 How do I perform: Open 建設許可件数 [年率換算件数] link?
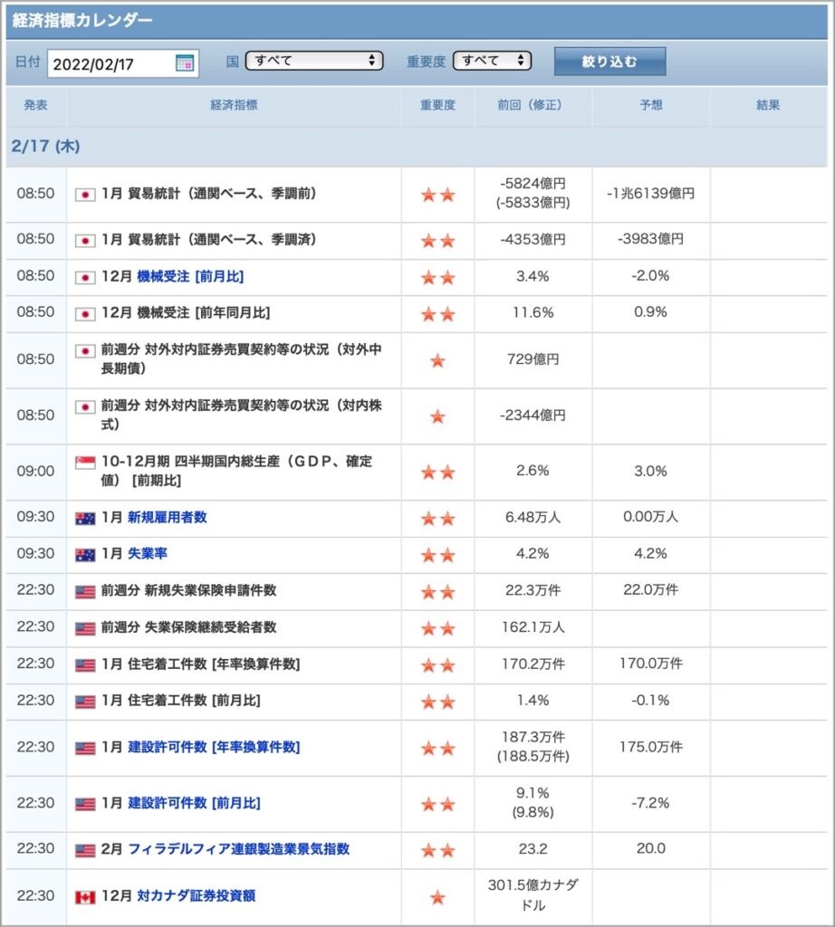pos(214,747)
